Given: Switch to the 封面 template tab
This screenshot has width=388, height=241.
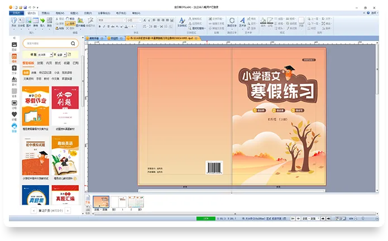Looking at the screenshot, I should 40,64.
